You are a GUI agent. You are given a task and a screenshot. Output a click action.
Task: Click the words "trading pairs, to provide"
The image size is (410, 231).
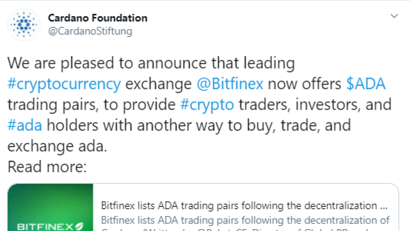click(91, 105)
